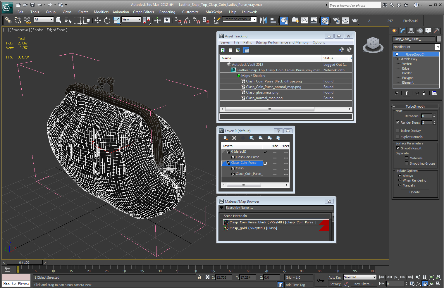Switch Asset Tracking to table view icon
Image resolution: width=444 pixels, height=288 pixels.
[x=247, y=50]
